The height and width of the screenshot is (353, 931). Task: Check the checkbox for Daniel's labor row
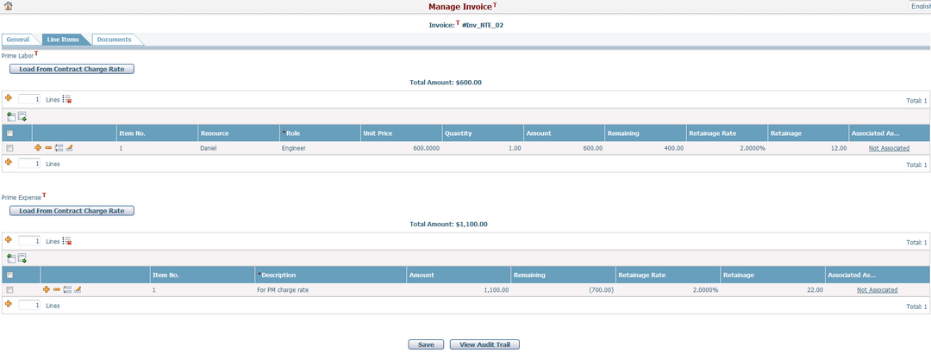point(9,148)
